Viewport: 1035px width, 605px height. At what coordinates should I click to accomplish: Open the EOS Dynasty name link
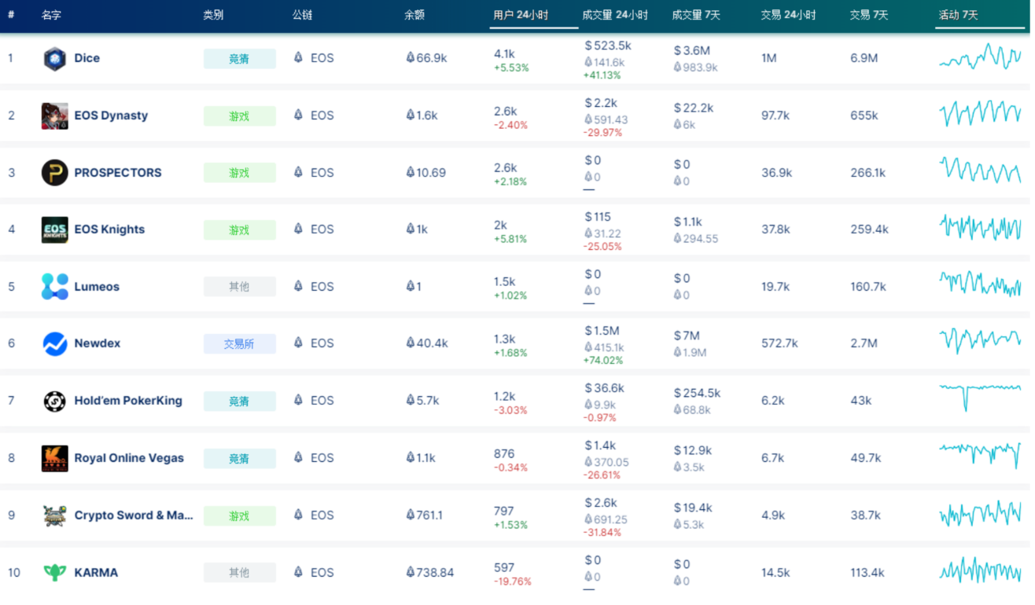tap(111, 115)
